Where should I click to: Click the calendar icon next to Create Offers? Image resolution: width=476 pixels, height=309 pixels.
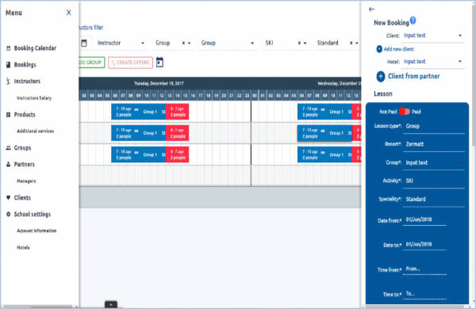coord(159,62)
